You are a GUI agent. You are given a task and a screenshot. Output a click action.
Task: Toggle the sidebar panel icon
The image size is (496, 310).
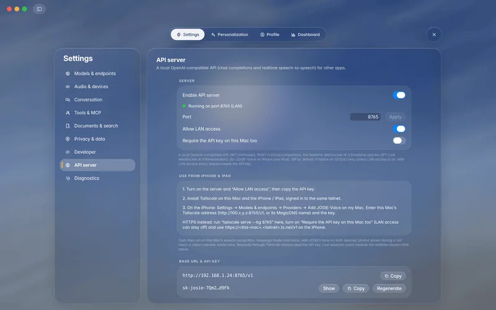pyautogui.click(x=39, y=9)
